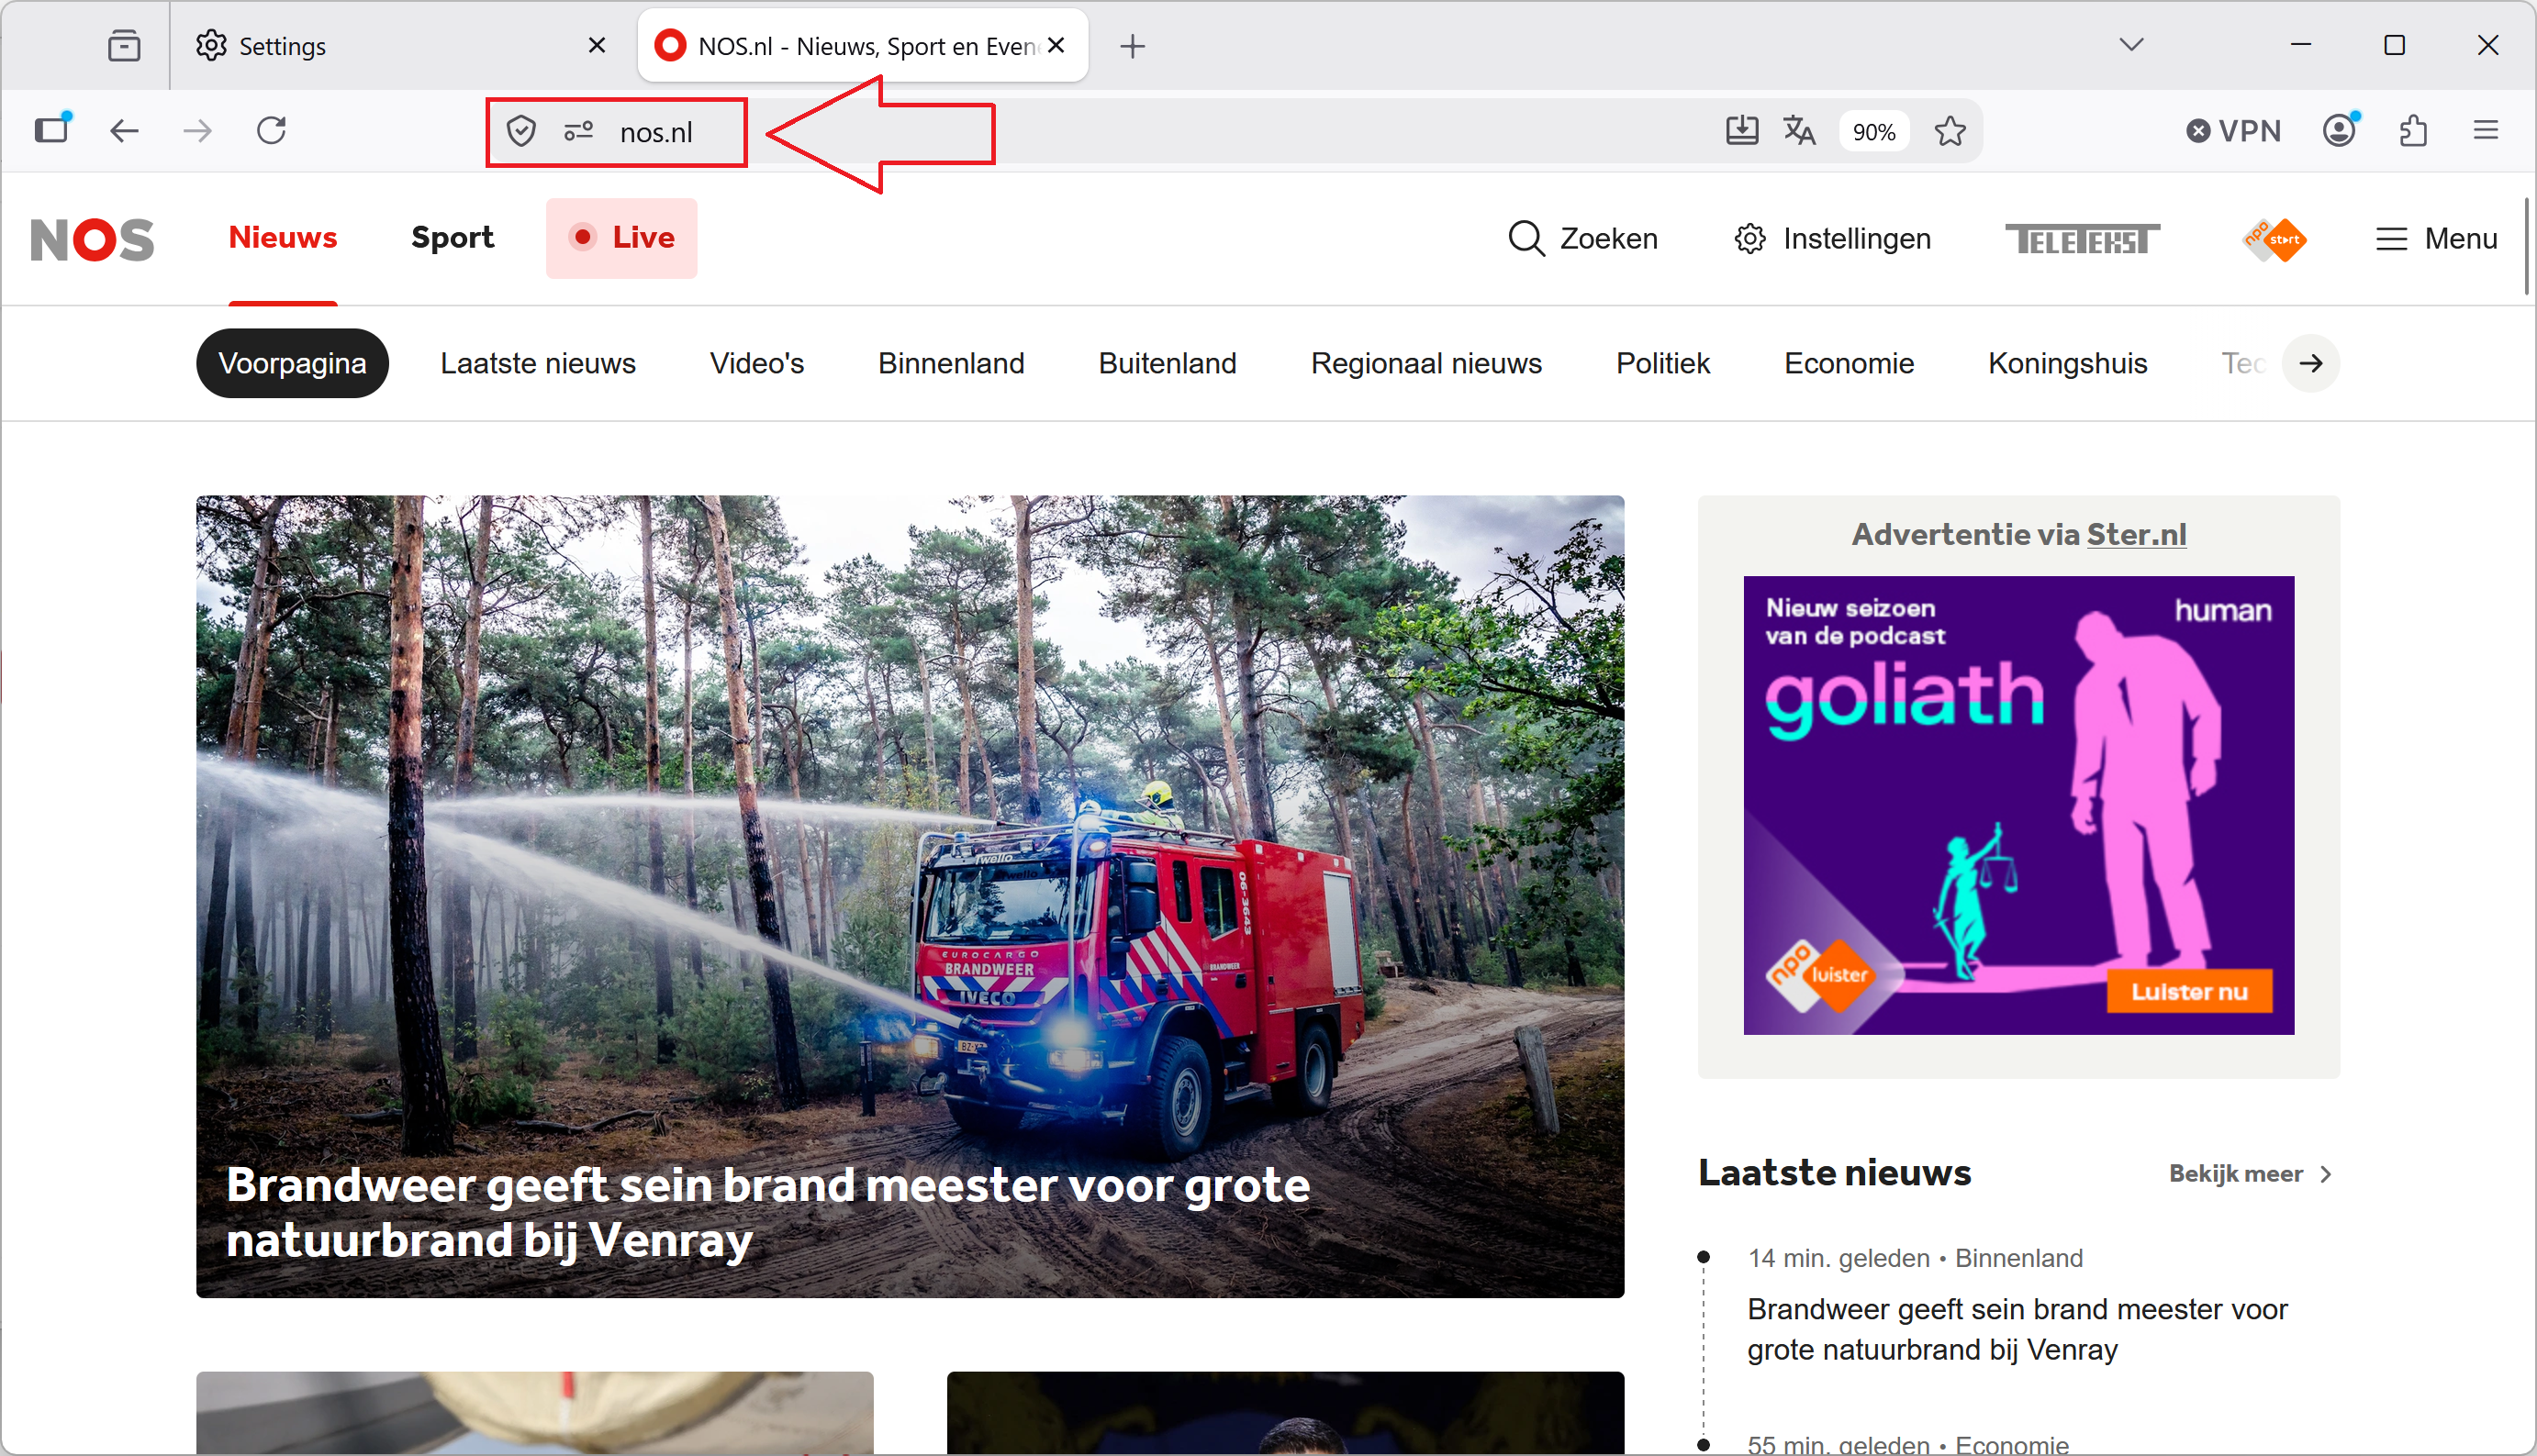Reload the current page
Image resolution: width=2537 pixels, height=1456 pixels.
pyautogui.click(x=272, y=131)
